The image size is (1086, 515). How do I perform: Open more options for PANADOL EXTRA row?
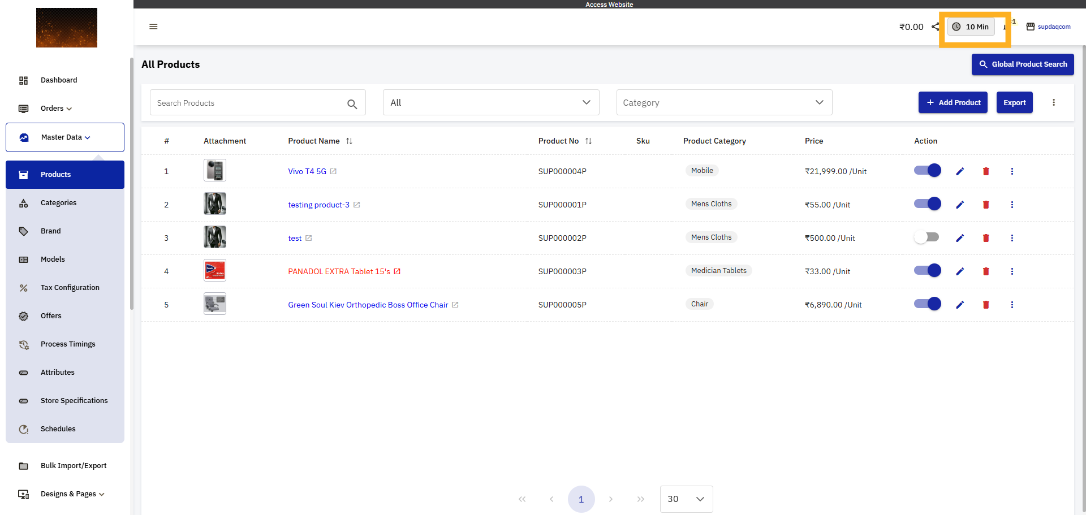[1012, 271]
